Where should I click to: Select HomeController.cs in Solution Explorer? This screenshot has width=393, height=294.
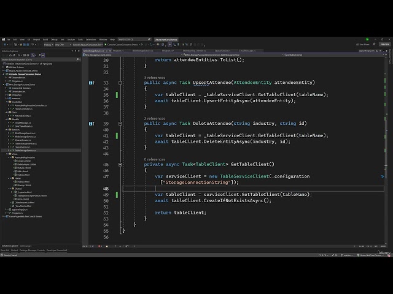[23, 109]
